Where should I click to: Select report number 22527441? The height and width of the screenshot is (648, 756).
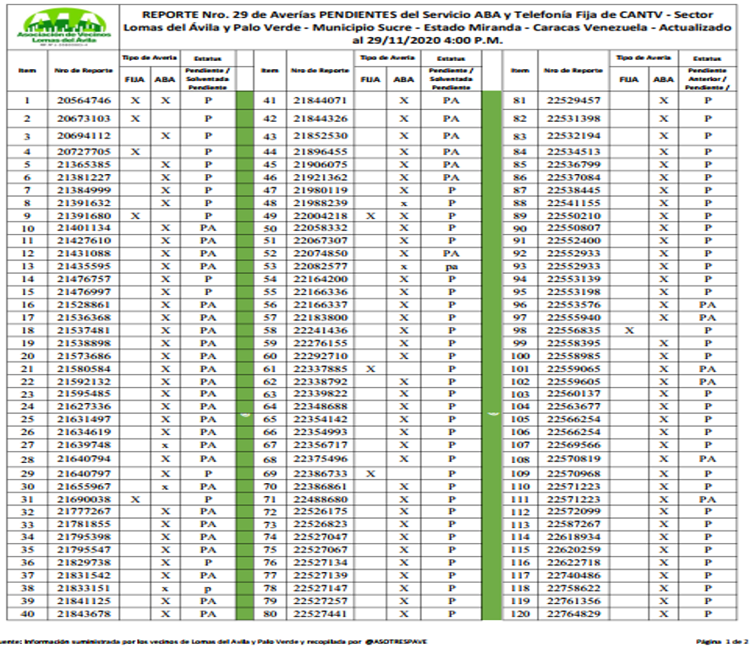320,614
